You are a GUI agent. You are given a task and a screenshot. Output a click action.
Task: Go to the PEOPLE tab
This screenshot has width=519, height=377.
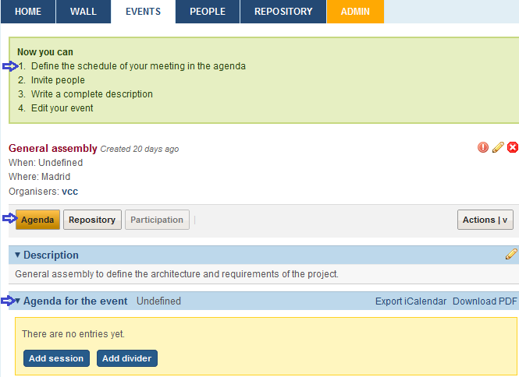tap(208, 12)
